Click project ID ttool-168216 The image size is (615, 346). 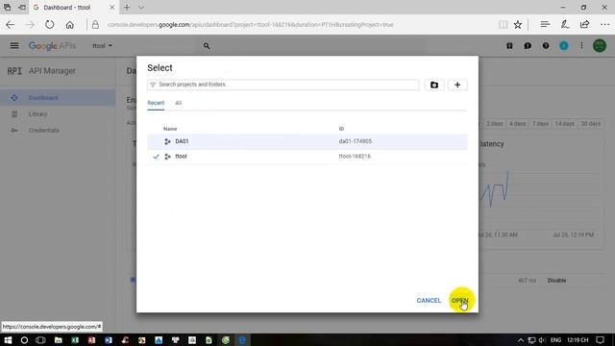pyautogui.click(x=355, y=156)
